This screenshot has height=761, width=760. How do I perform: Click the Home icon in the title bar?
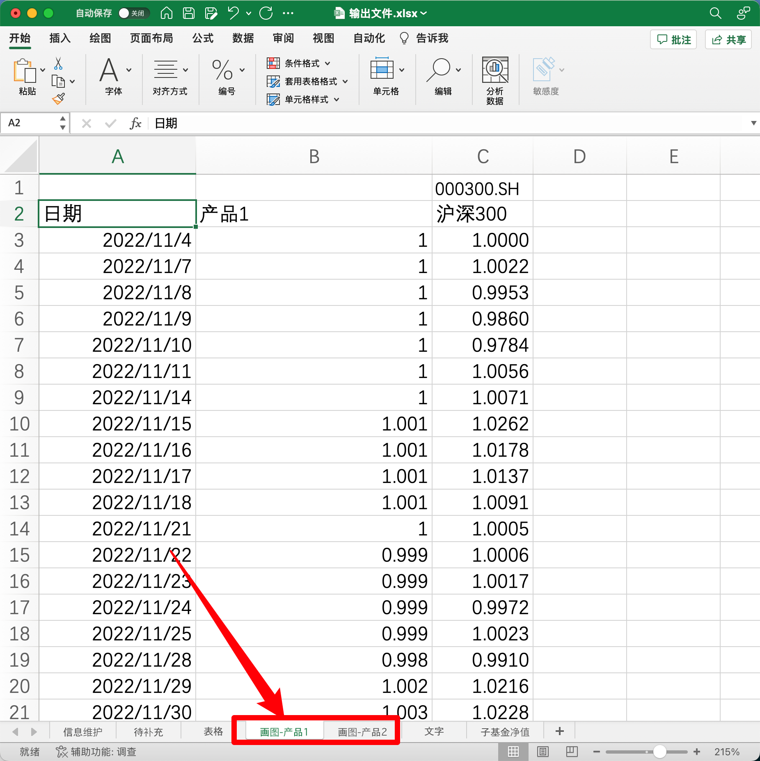pos(166,13)
